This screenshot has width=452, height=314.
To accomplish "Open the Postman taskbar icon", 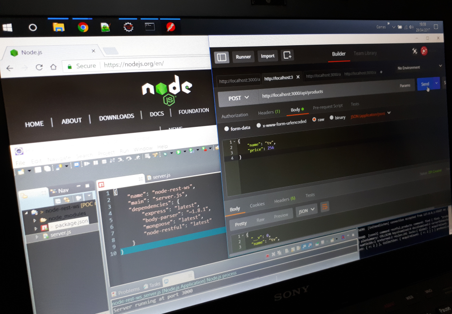I will point(170,27).
